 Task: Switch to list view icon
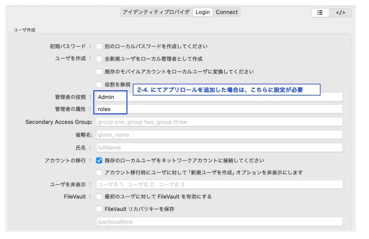tap(320, 13)
